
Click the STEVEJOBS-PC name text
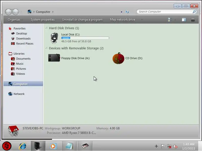click(33, 128)
